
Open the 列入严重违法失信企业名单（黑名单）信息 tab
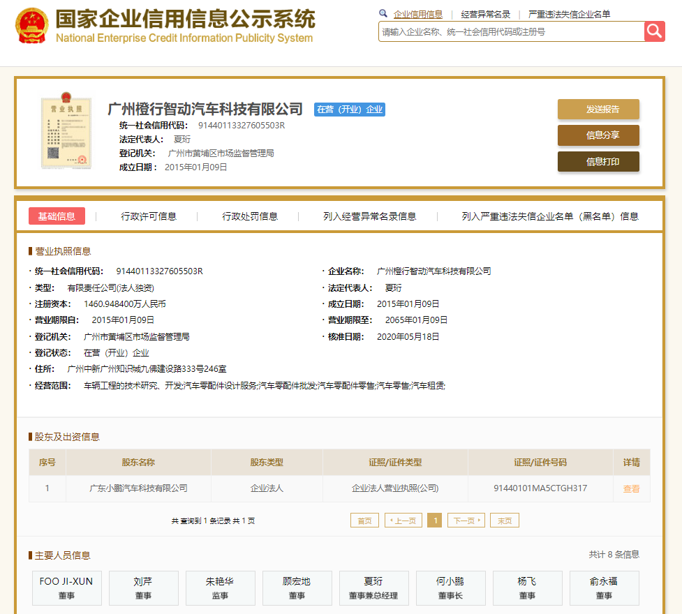coord(550,216)
